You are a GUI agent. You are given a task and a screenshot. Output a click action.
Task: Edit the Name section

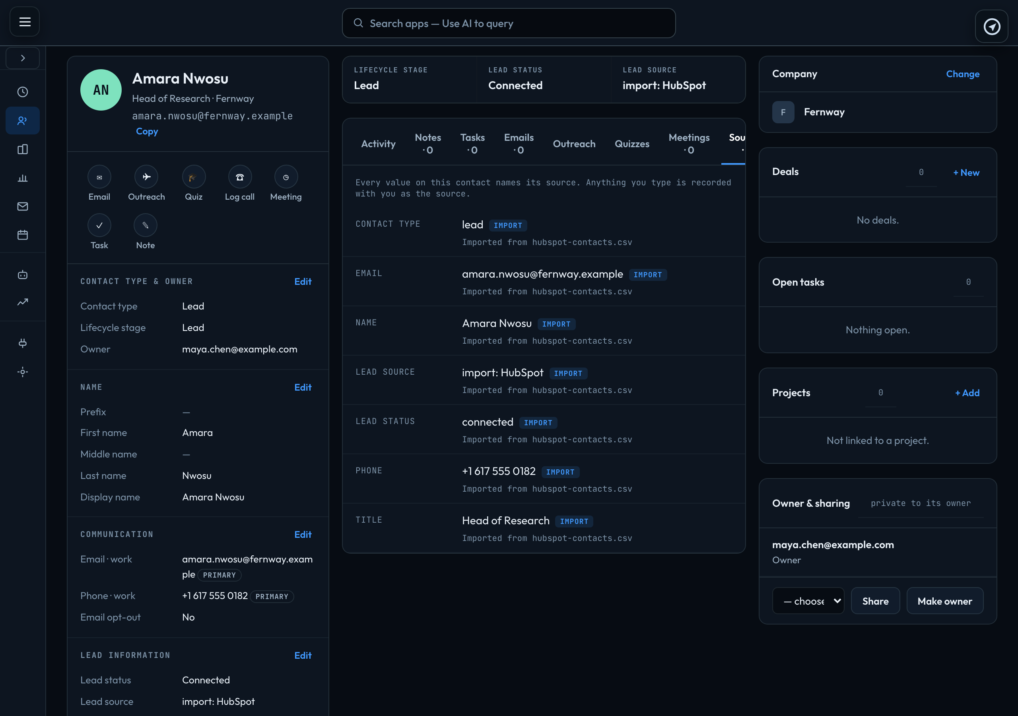coord(303,387)
